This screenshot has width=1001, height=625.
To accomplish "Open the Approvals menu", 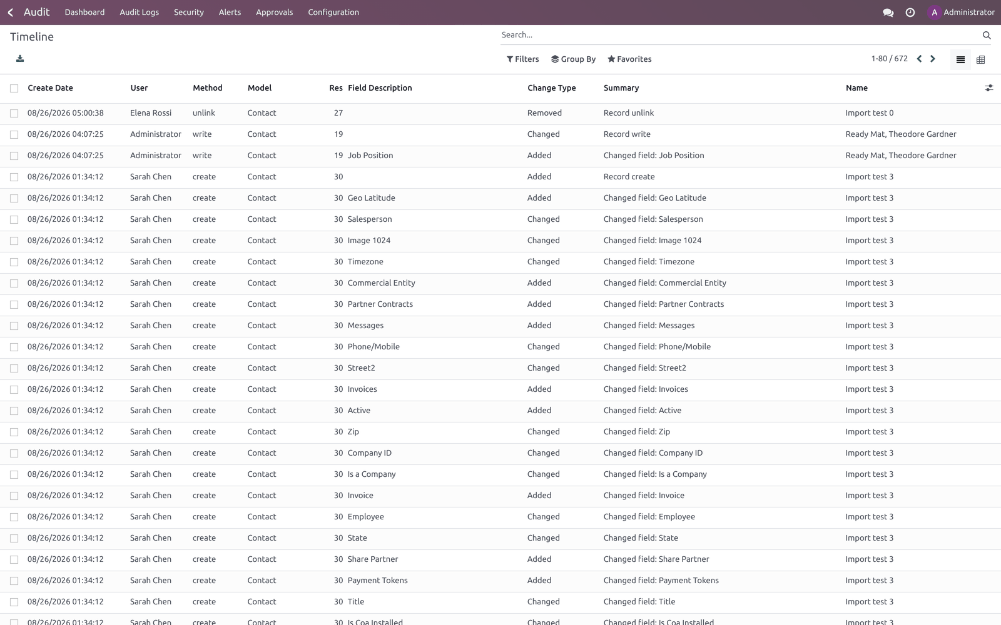I will point(274,12).
